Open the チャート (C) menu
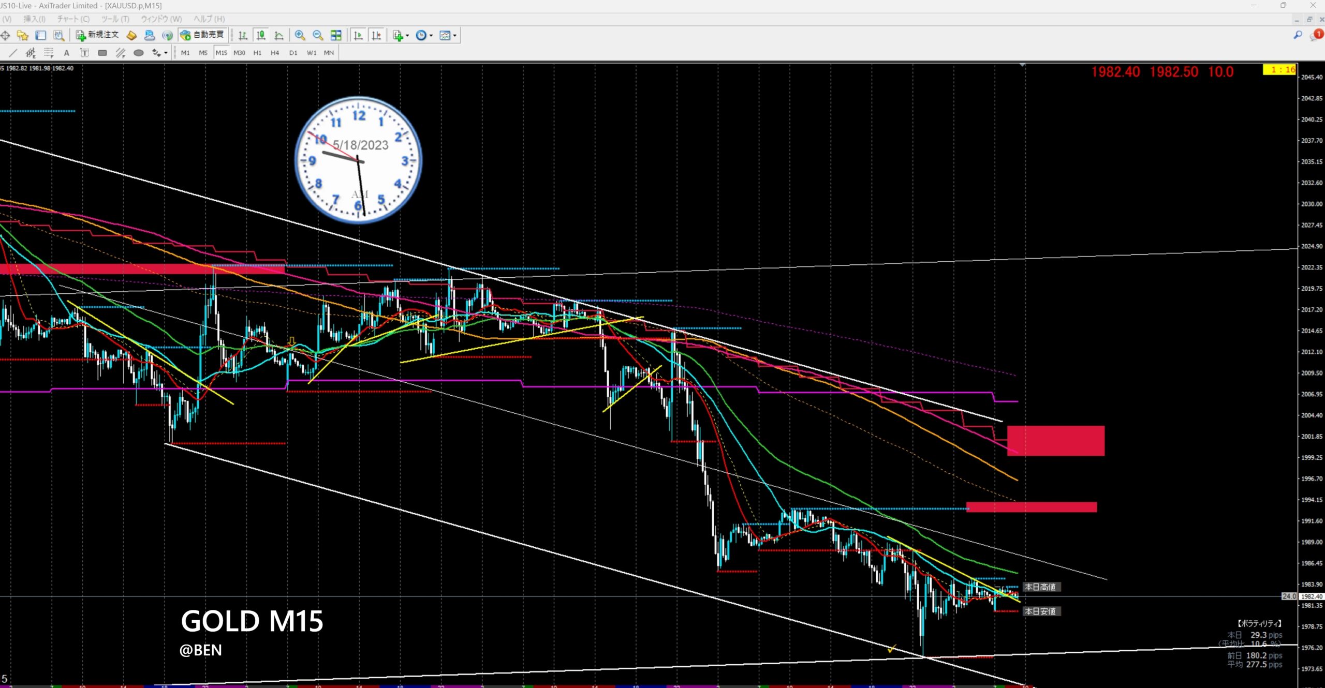 [73, 19]
